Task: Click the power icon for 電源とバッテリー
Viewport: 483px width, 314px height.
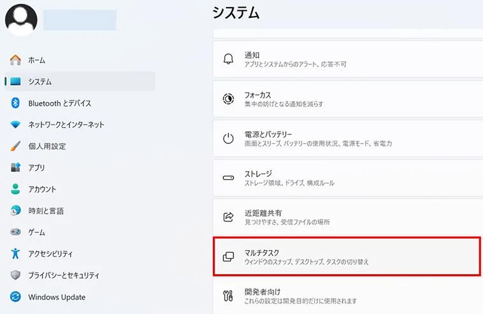Action: (x=228, y=138)
